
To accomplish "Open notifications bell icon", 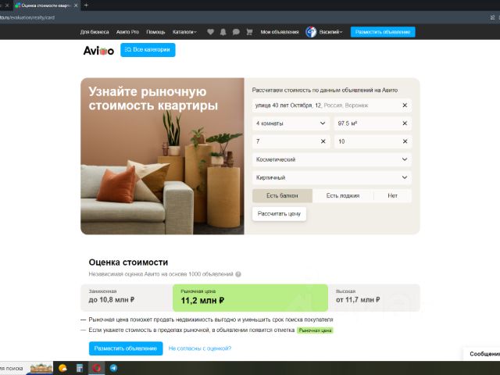I will click(223, 32).
